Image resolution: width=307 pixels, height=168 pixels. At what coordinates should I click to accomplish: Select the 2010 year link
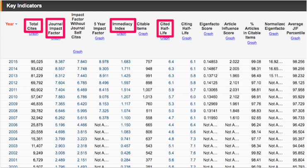[13, 97]
